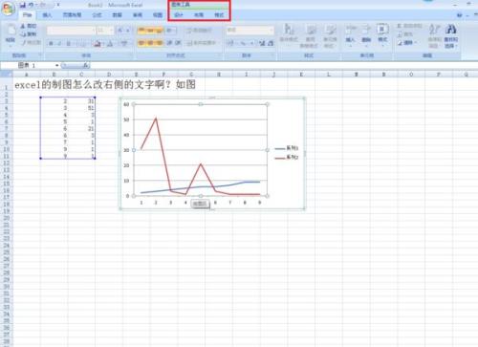The height and width of the screenshot is (347, 478).
Task: Click the Decrease Decimal icon
Action: coord(271,43)
